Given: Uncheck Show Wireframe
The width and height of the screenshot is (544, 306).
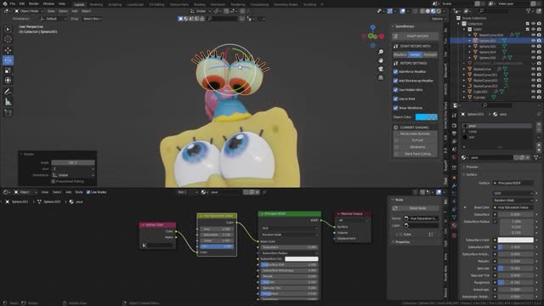Looking at the screenshot, I should coord(395,108).
